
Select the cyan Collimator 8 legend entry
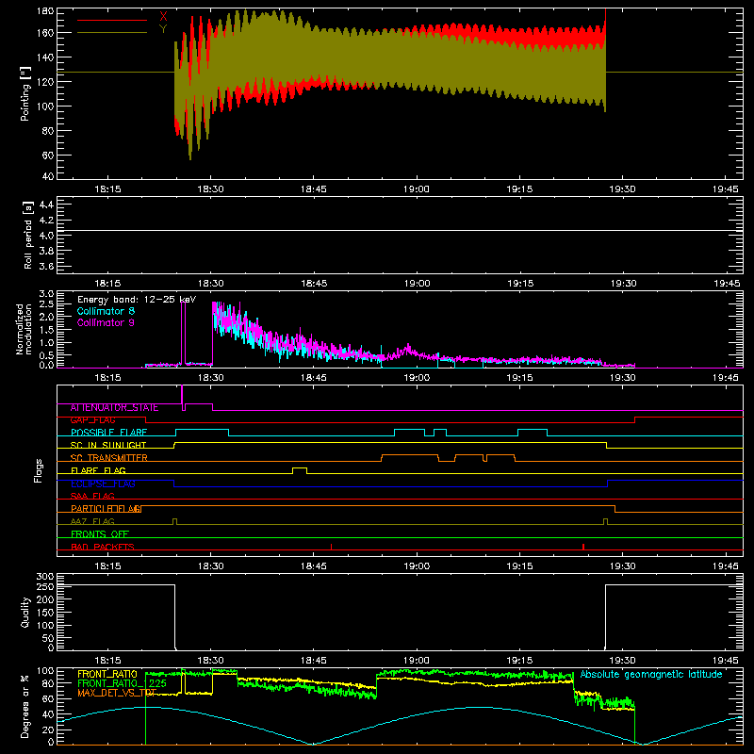coord(106,311)
